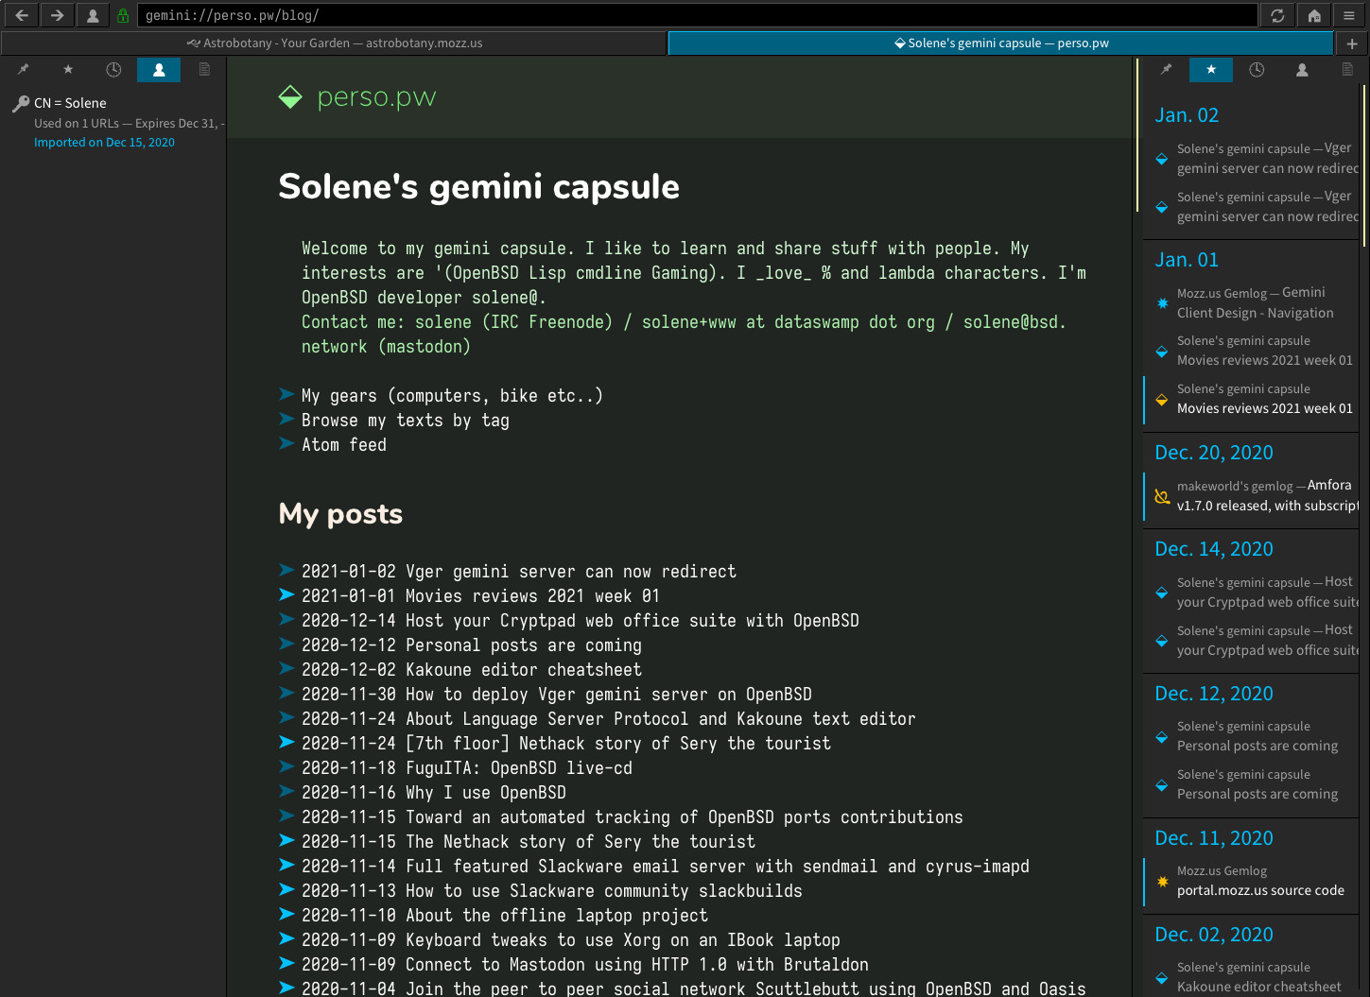Open 'portal.mozz.us source code' feed entry
This screenshot has height=997, width=1370.
(1259, 890)
